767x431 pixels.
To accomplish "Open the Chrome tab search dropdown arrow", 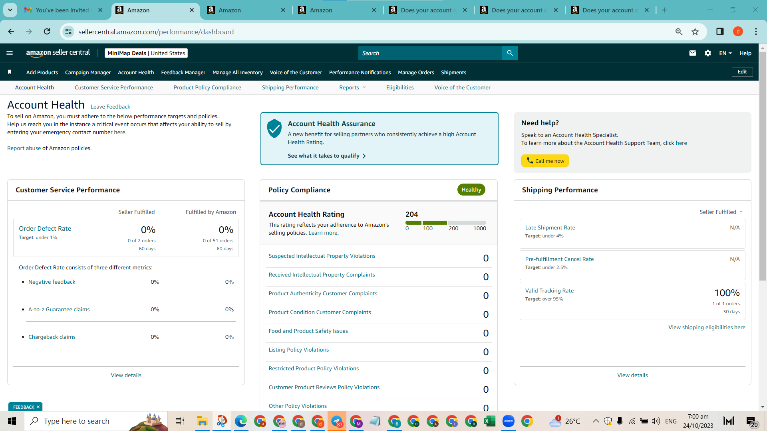I will click(x=10, y=10).
